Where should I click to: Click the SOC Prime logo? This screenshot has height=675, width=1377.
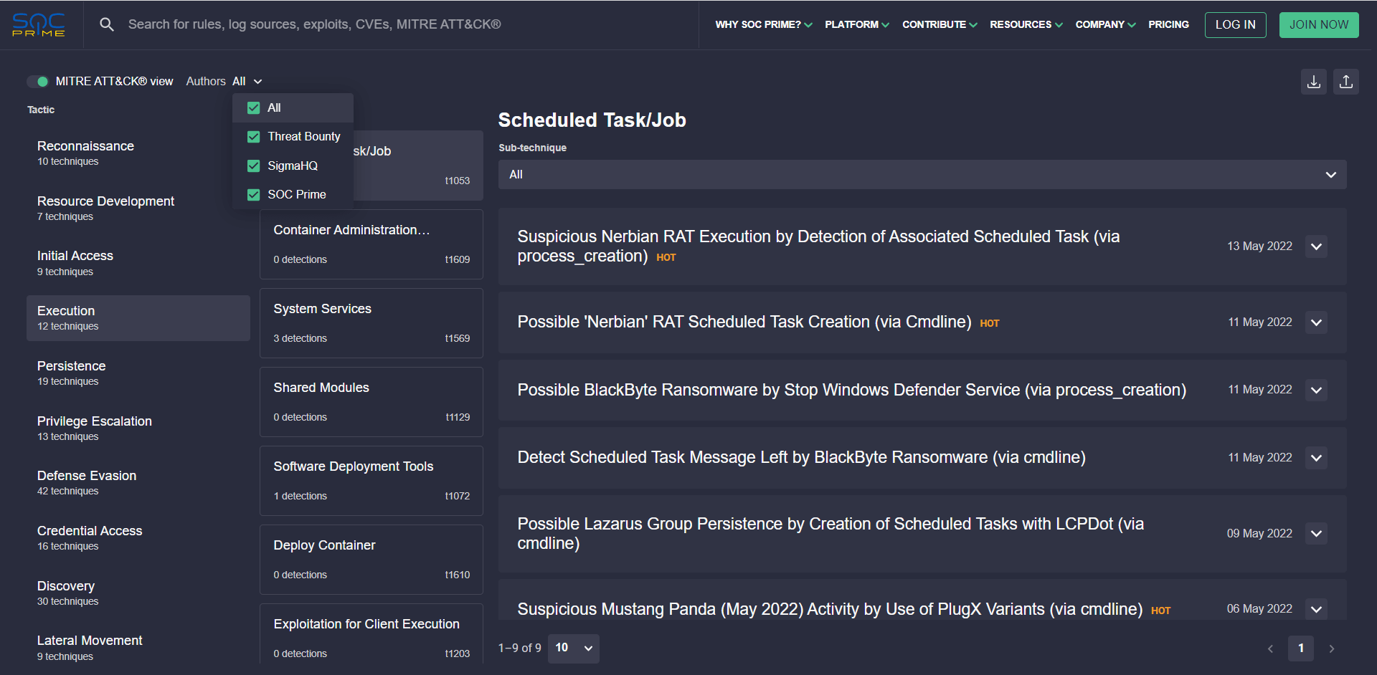39,24
